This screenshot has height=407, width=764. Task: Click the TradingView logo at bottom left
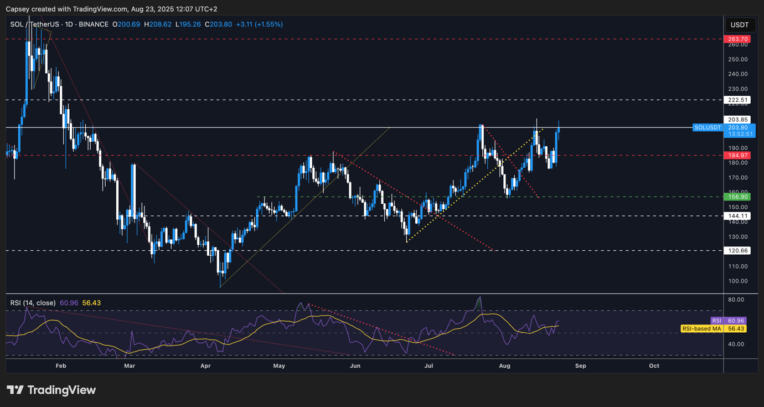[51, 390]
